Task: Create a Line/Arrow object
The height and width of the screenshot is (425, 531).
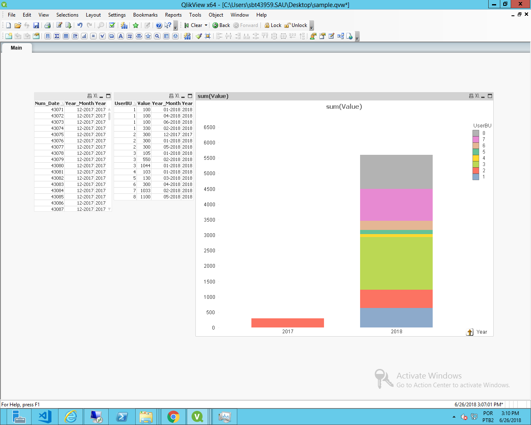Action: click(x=130, y=36)
